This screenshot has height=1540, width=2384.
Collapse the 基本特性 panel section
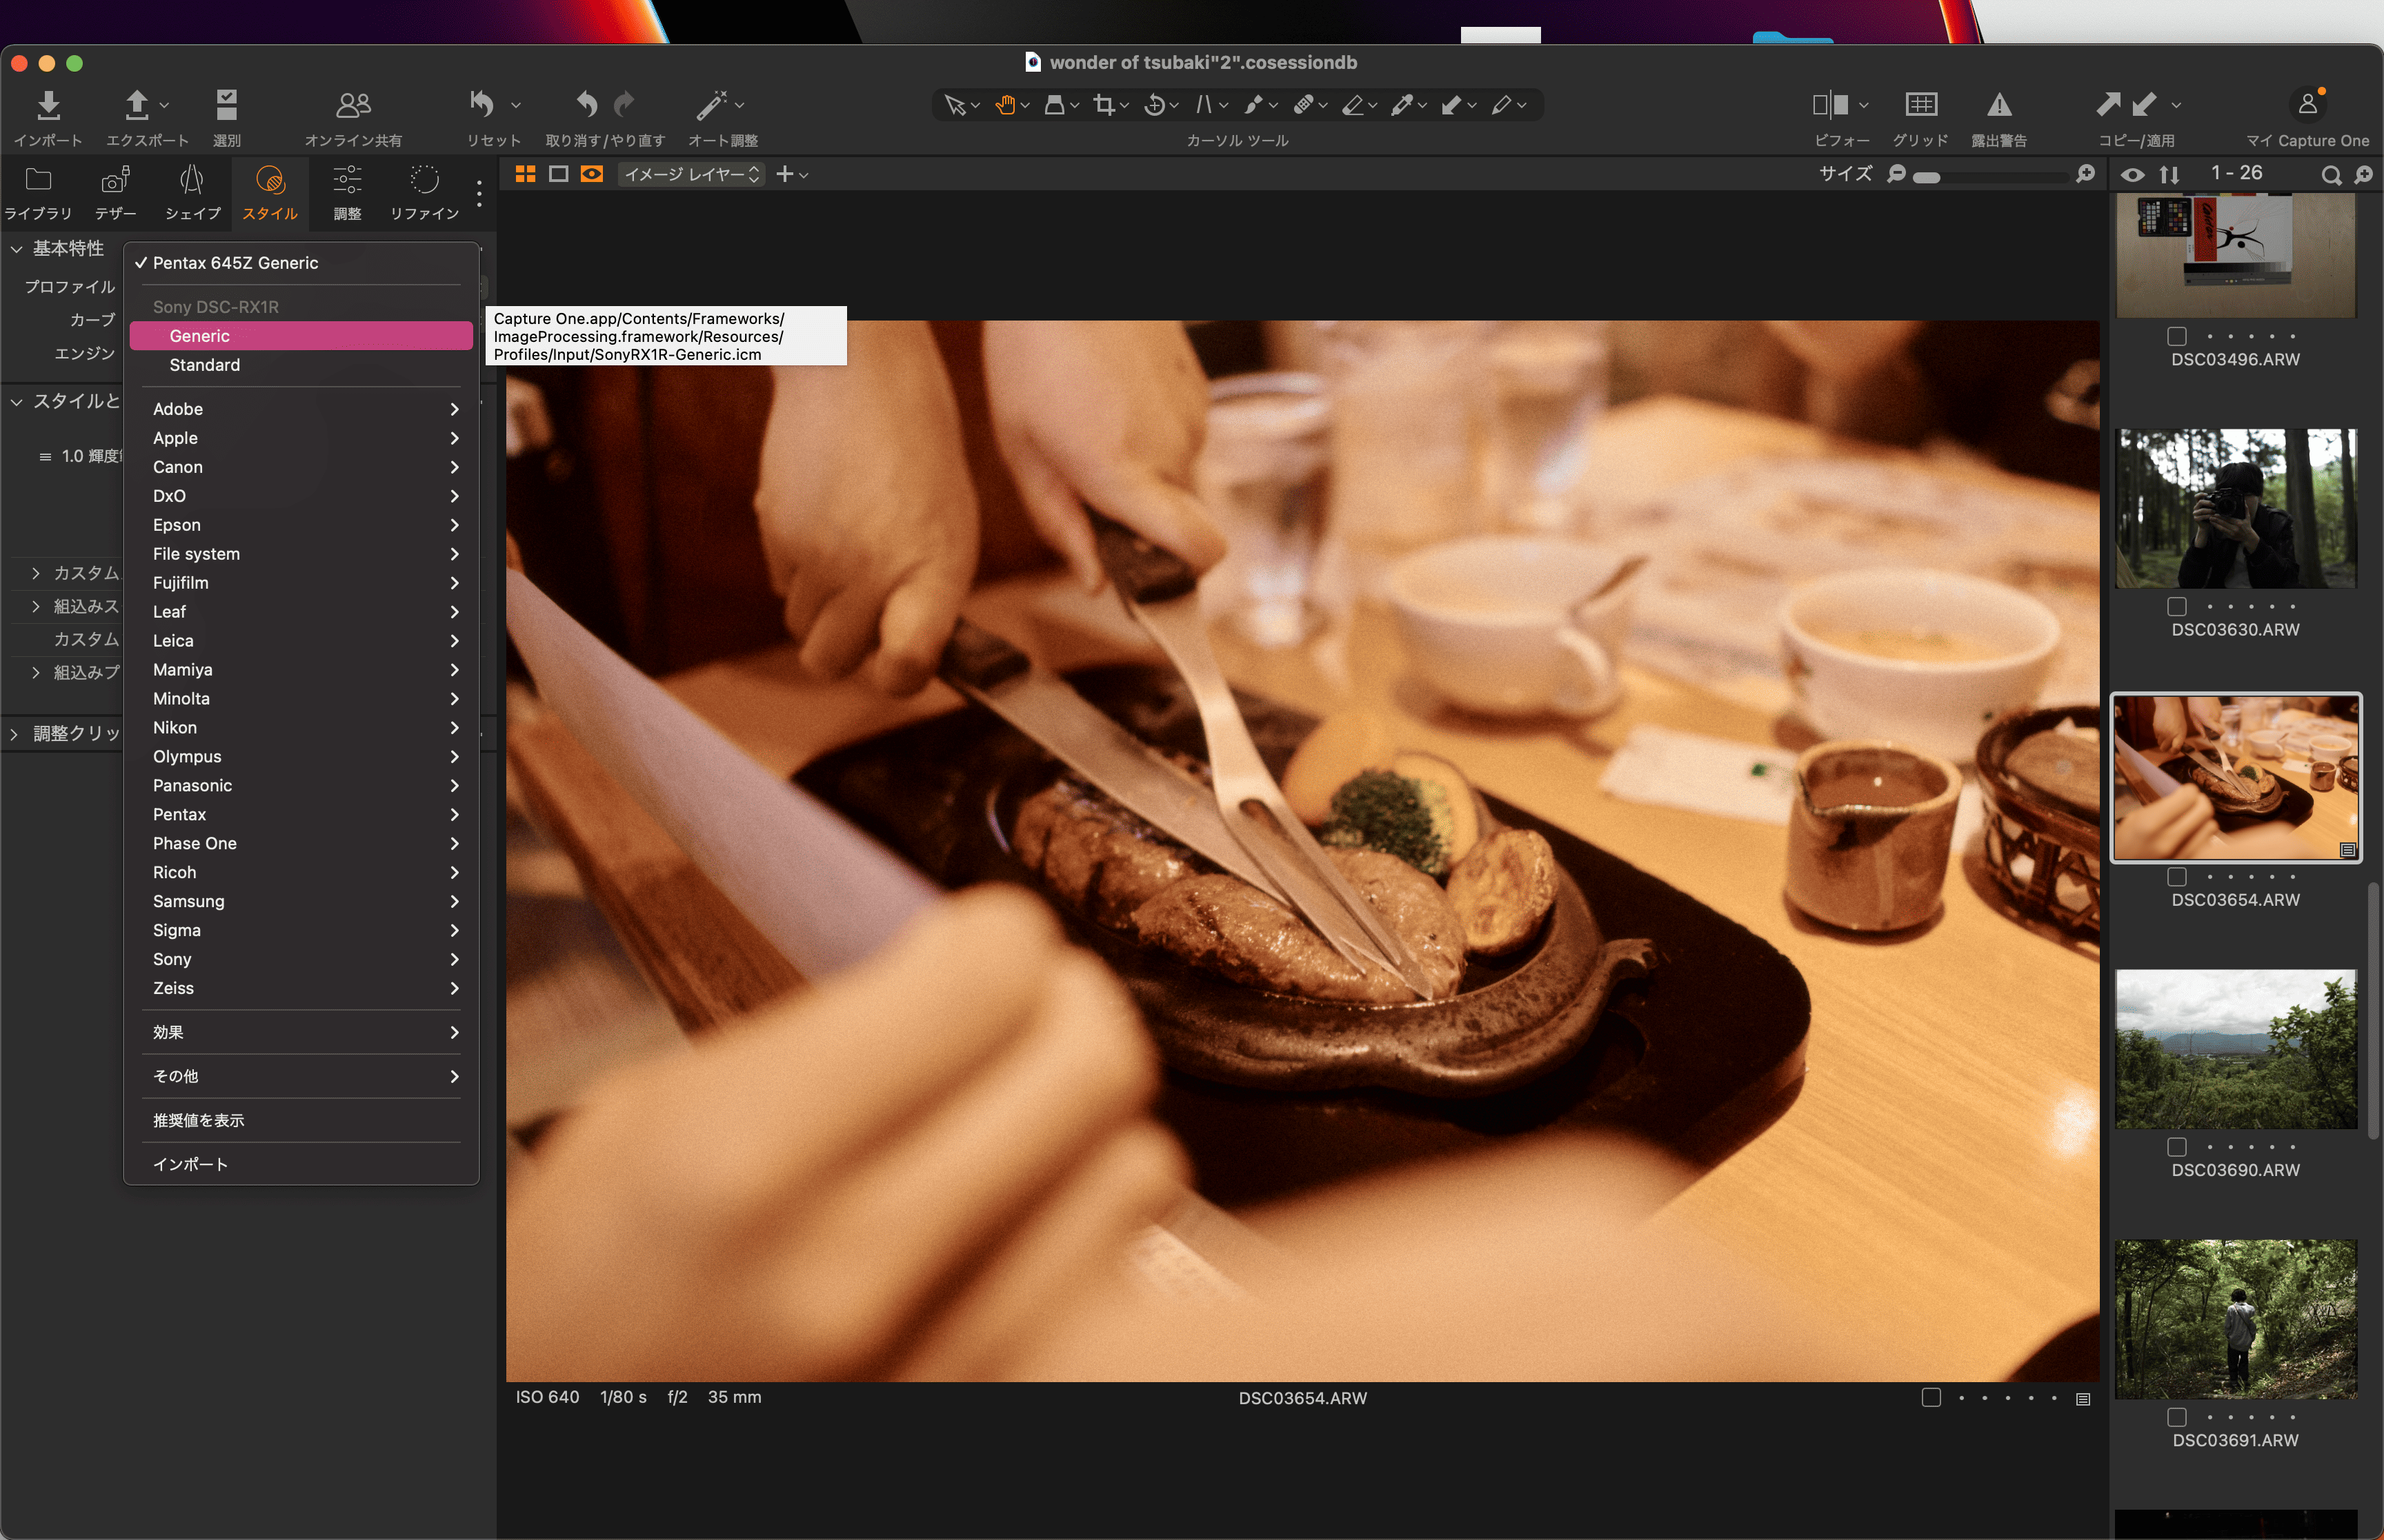(x=16, y=248)
